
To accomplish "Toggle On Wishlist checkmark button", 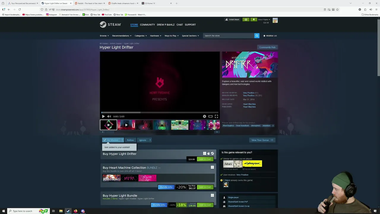I will pos(111,140).
